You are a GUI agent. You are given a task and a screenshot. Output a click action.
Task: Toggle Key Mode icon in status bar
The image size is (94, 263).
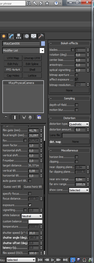[73, 260]
